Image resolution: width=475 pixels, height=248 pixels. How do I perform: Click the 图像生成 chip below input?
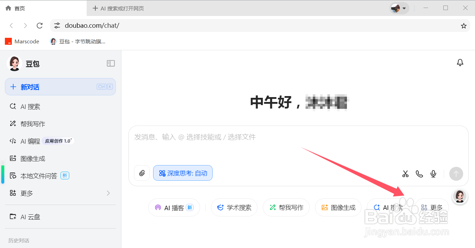(x=338, y=207)
